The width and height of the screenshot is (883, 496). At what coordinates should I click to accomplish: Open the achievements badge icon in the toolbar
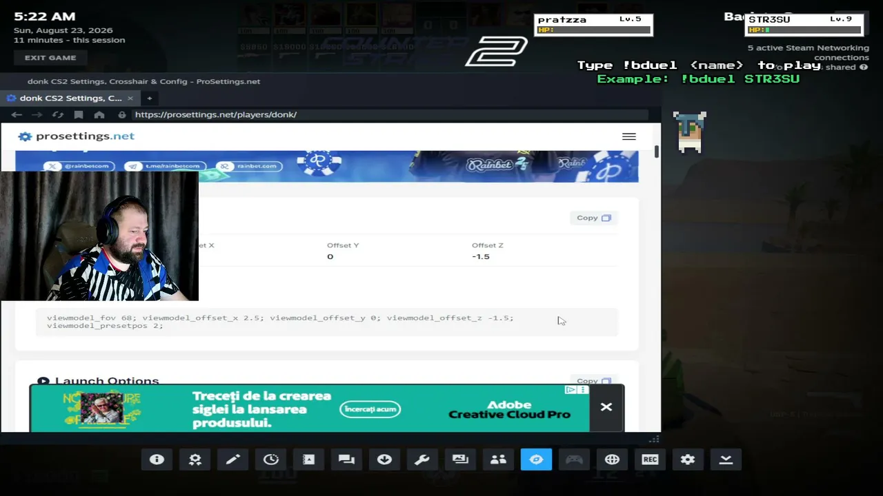point(195,459)
